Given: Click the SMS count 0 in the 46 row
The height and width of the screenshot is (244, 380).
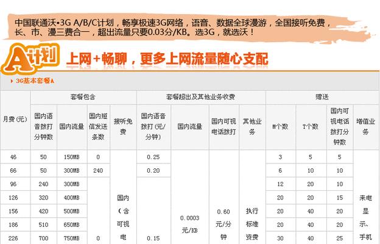Looking at the screenshot, I should (x=98, y=157).
